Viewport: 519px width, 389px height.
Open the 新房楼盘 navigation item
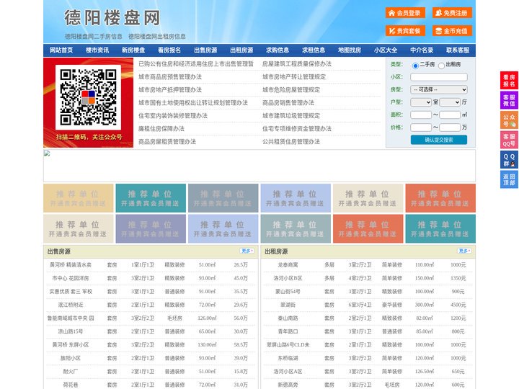(x=133, y=50)
